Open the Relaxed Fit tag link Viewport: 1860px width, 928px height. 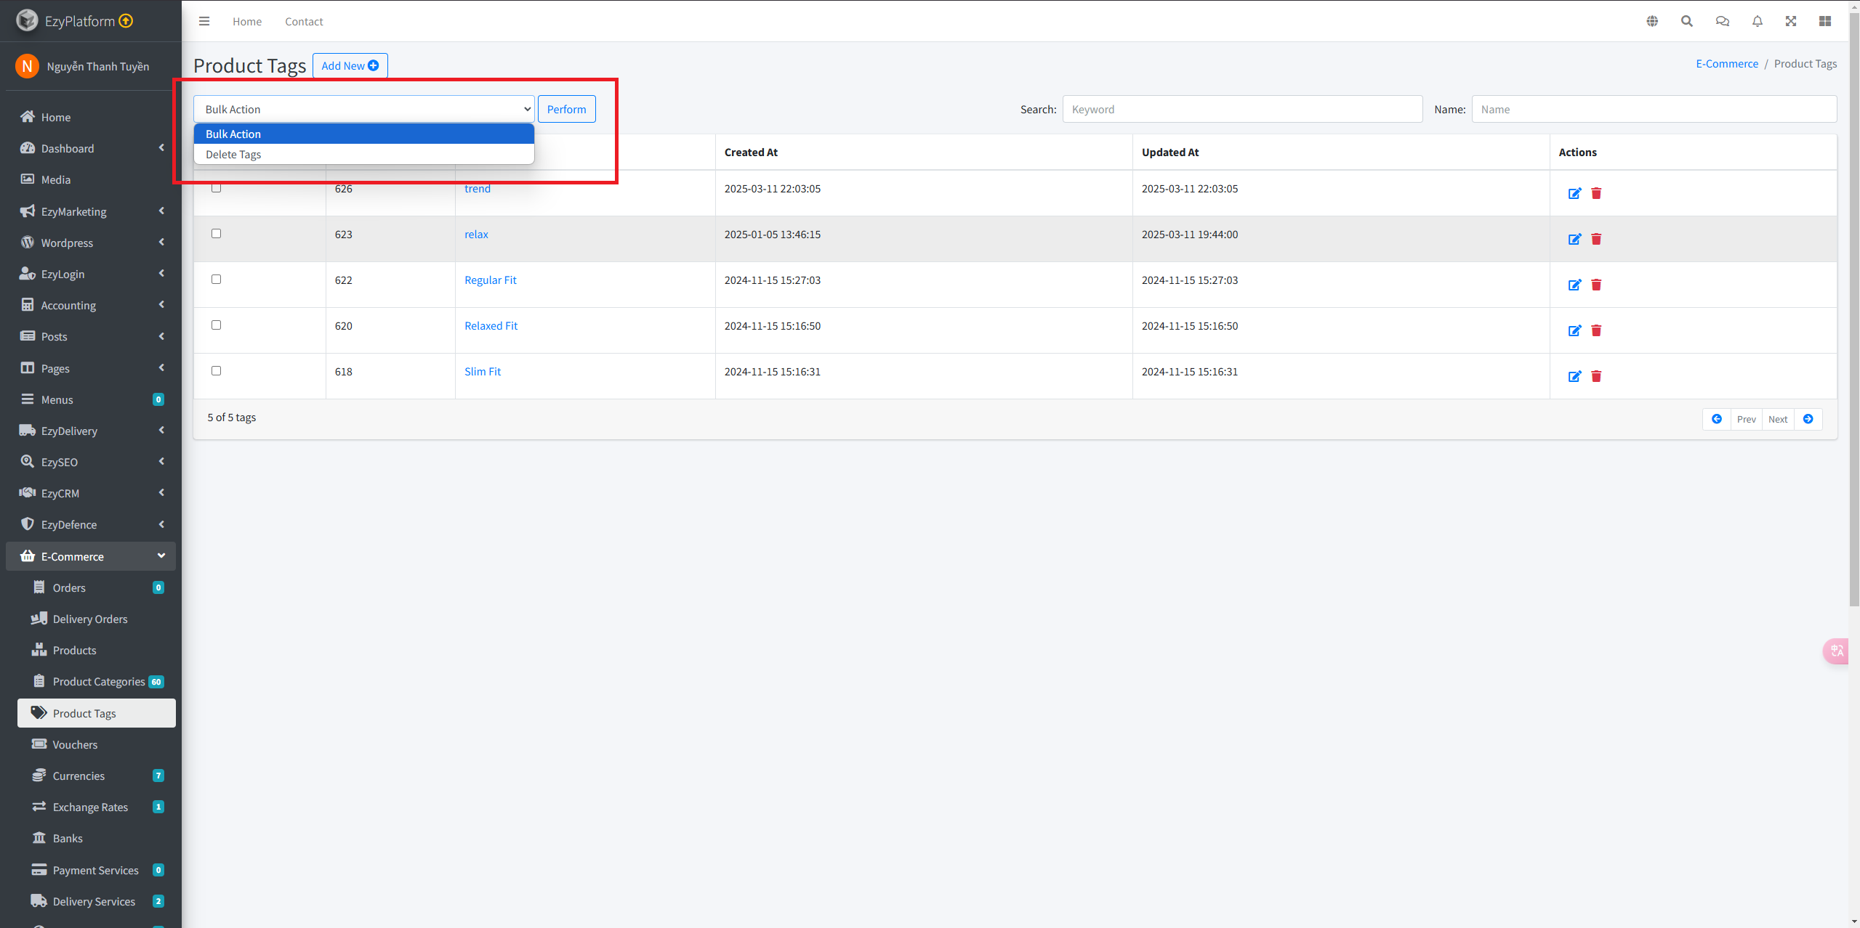(x=491, y=326)
